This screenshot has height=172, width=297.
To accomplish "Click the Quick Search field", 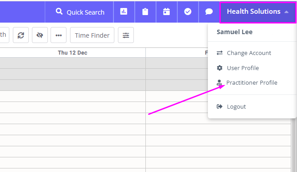I will tap(79, 12).
